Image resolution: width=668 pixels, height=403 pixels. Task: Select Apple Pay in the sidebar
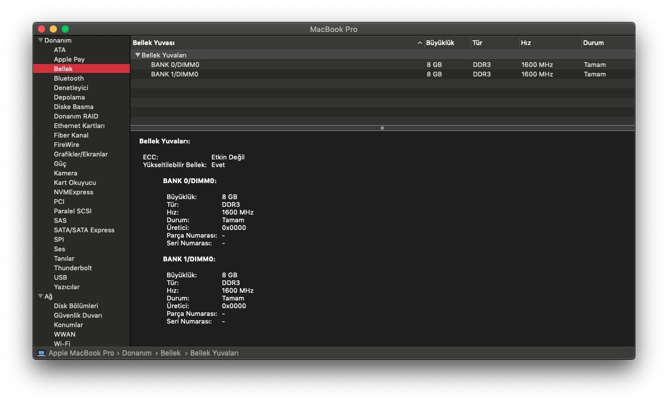click(69, 59)
